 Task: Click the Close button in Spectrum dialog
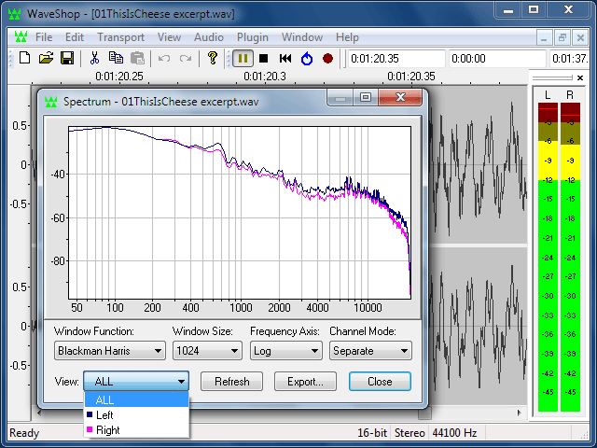tap(380, 382)
